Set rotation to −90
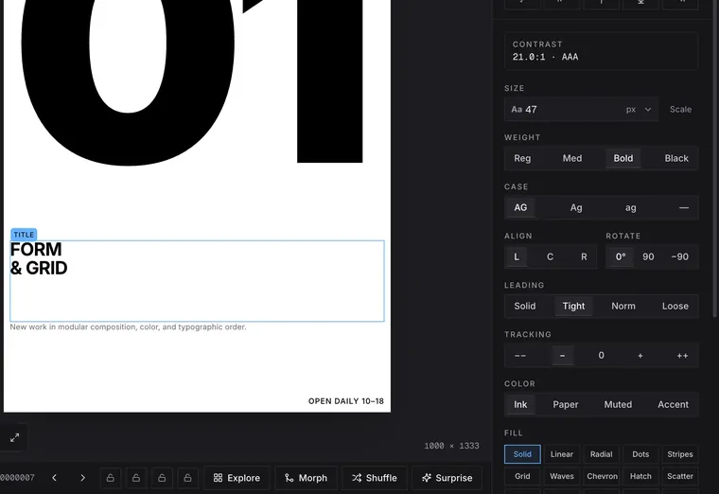The width and height of the screenshot is (719, 494). coord(679,256)
